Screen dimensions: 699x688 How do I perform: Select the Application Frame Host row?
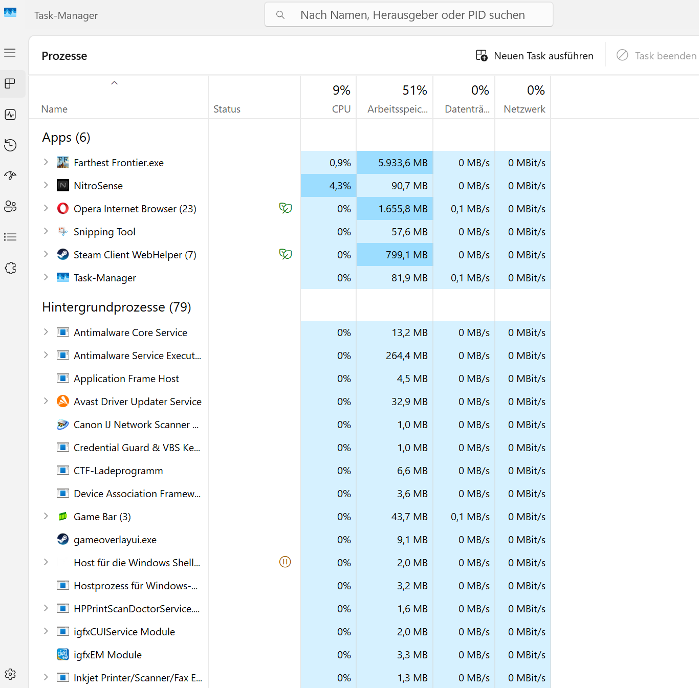click(x=290, y=378)
